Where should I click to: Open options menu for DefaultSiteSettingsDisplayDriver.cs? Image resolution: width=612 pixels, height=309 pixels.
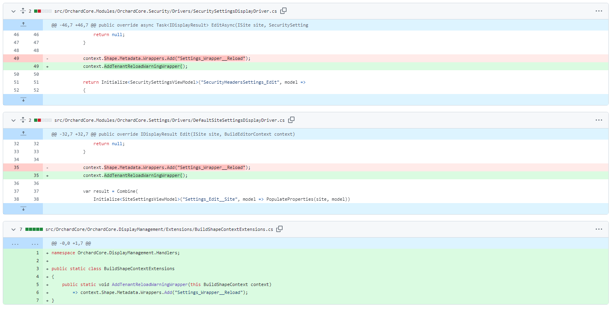[599, 120]
